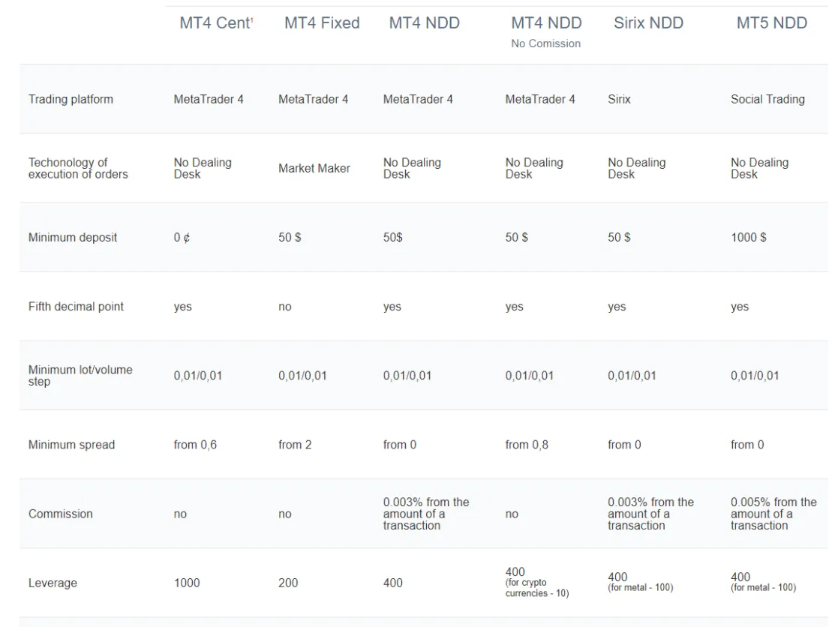Click the Fifth decimal point row label
This screenshot has height=627, width=829.
[76, 307]
